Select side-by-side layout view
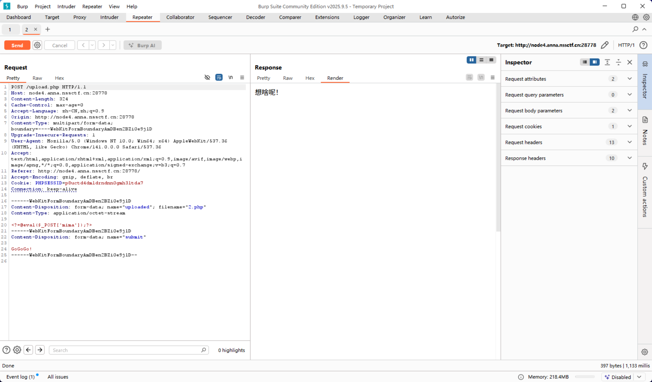 (x=471, y=60)
